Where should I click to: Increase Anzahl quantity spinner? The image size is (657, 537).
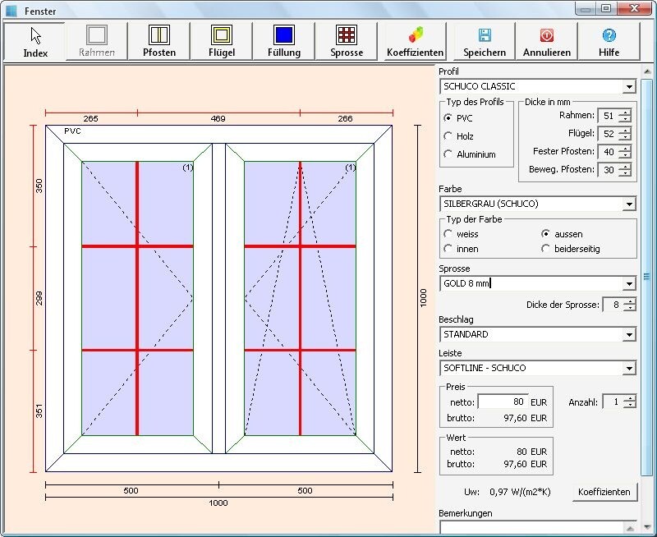click(x=630, y=398)
